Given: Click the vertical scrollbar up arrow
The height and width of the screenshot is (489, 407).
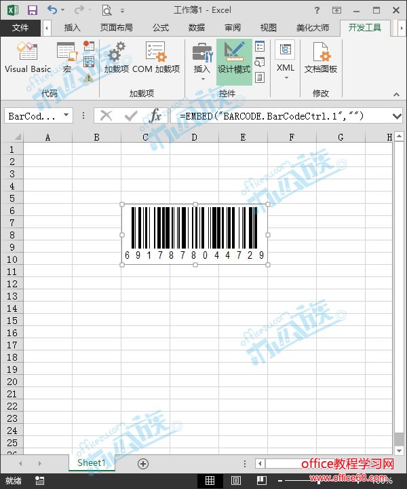Looking at the screenshot, I should [400, 137].
